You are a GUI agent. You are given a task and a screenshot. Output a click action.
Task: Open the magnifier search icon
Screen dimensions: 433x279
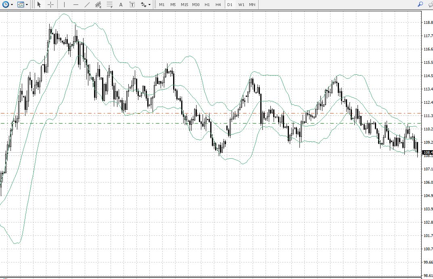[x=420, y=4]
